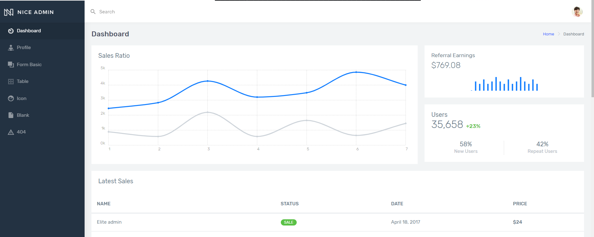Image resolution: width=594 pixels, height=237 pixels.
Task: Click the Blank page file icon
Action: pyautogui.click(x=11, y=115)
